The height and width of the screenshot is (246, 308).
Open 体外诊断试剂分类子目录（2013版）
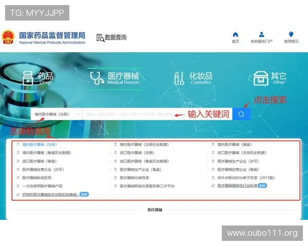point(246,178)
